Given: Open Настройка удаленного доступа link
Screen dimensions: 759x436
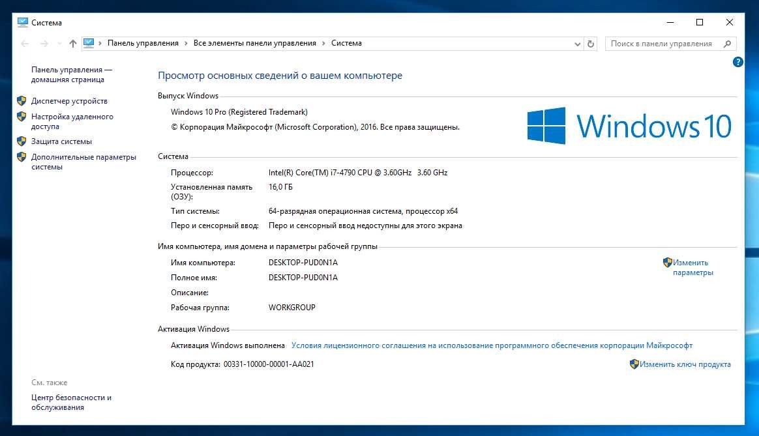Looking at the screenshot, I should coord(72,121).
